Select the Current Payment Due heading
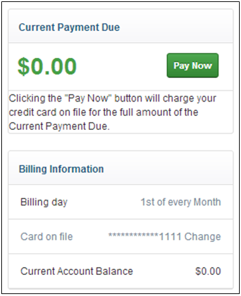This screenshot has height=296, width=241. tap(69, 28)
